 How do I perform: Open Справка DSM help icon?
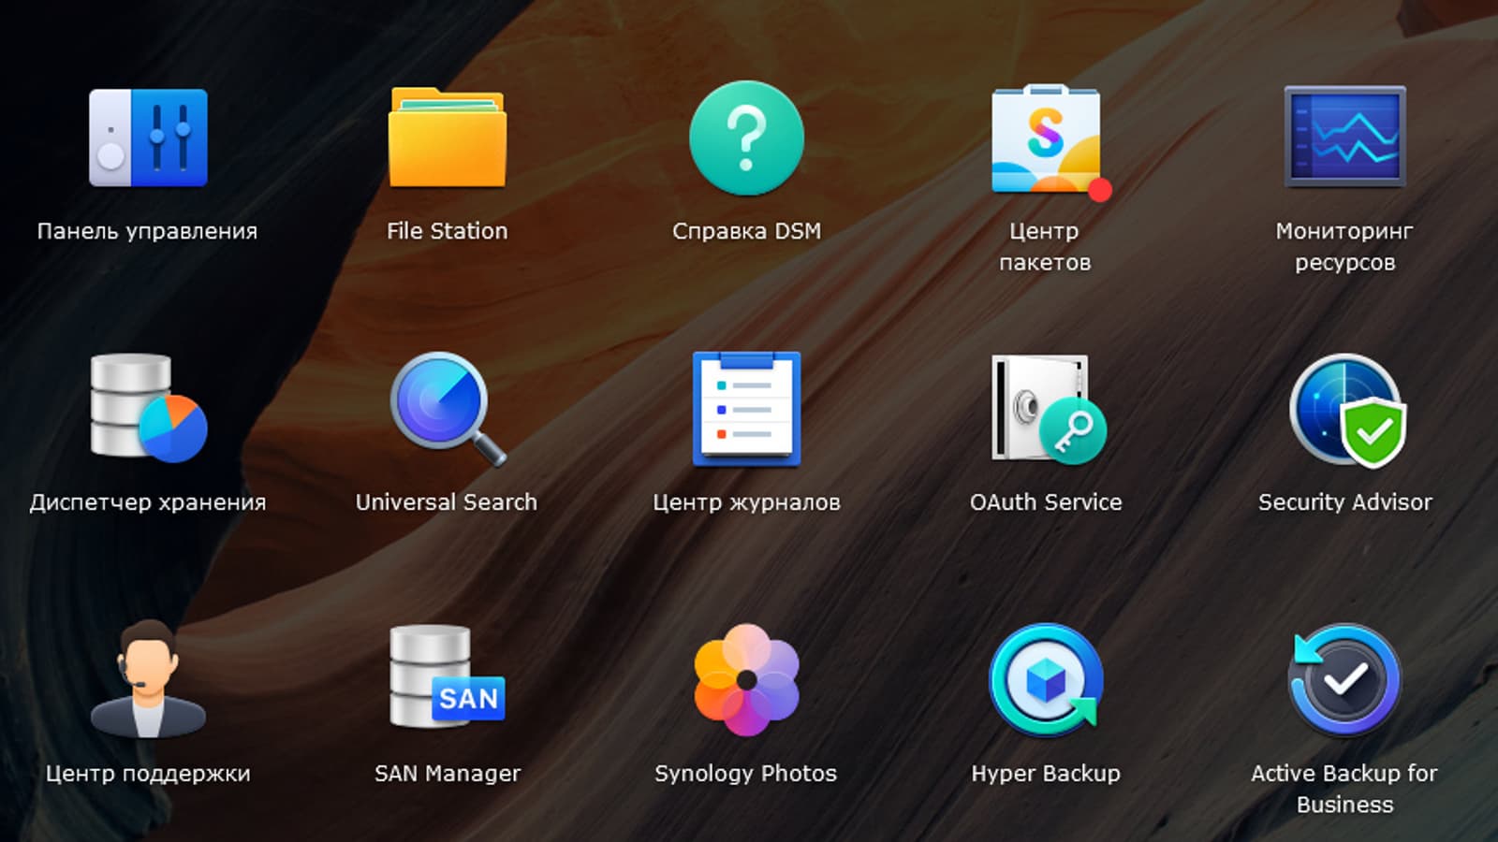(x=746, y=138)
